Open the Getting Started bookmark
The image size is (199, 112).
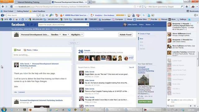[21, 11]
